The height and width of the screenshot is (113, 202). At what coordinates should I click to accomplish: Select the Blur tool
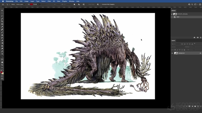(x=2, y=46)
